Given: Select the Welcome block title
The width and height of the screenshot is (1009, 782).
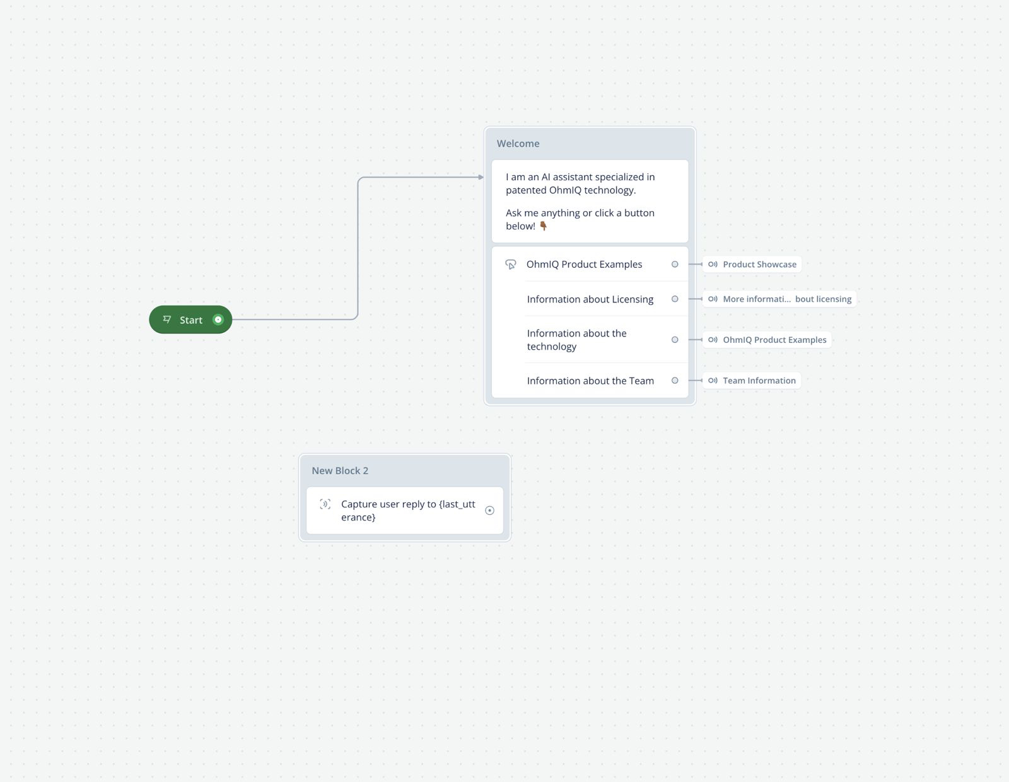Looking at the screenshot, I should tap(518, 144).
